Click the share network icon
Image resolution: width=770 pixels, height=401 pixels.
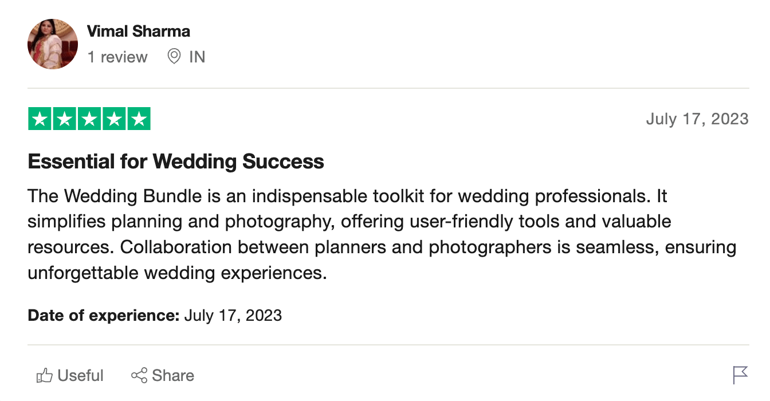pos(139,376)
